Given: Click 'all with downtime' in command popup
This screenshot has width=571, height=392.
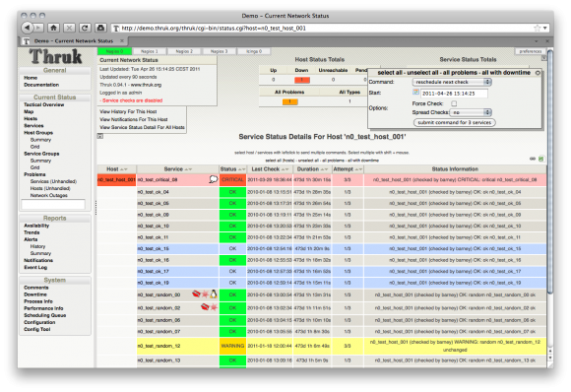Looking at the screenshot, I should click(506, 73).
